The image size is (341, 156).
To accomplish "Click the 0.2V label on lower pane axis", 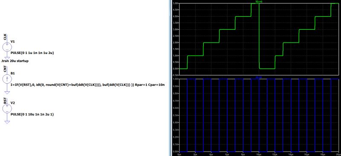I will [175, 137].
